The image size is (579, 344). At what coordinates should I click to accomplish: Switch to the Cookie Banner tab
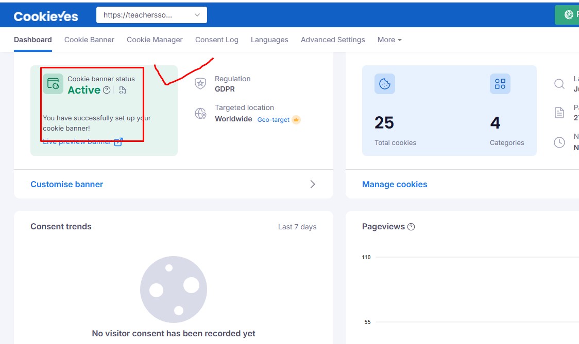[x=89, y=40]
